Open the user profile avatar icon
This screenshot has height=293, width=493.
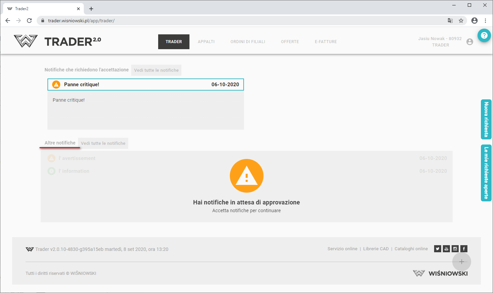tap(470, 42)
